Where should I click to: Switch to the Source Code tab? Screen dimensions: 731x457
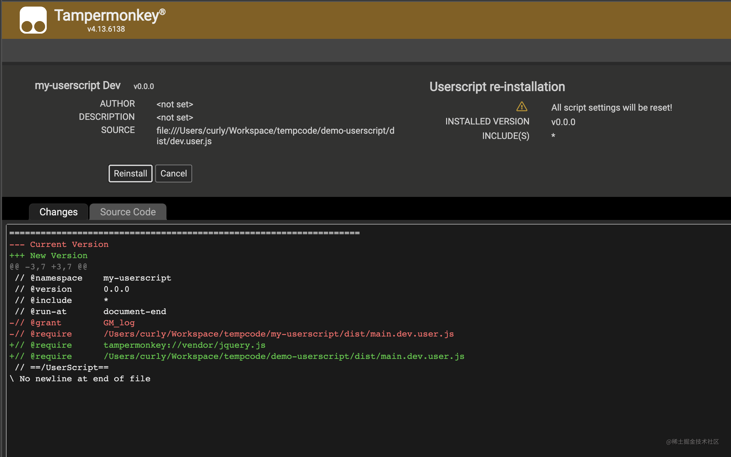tap(128, 212)
